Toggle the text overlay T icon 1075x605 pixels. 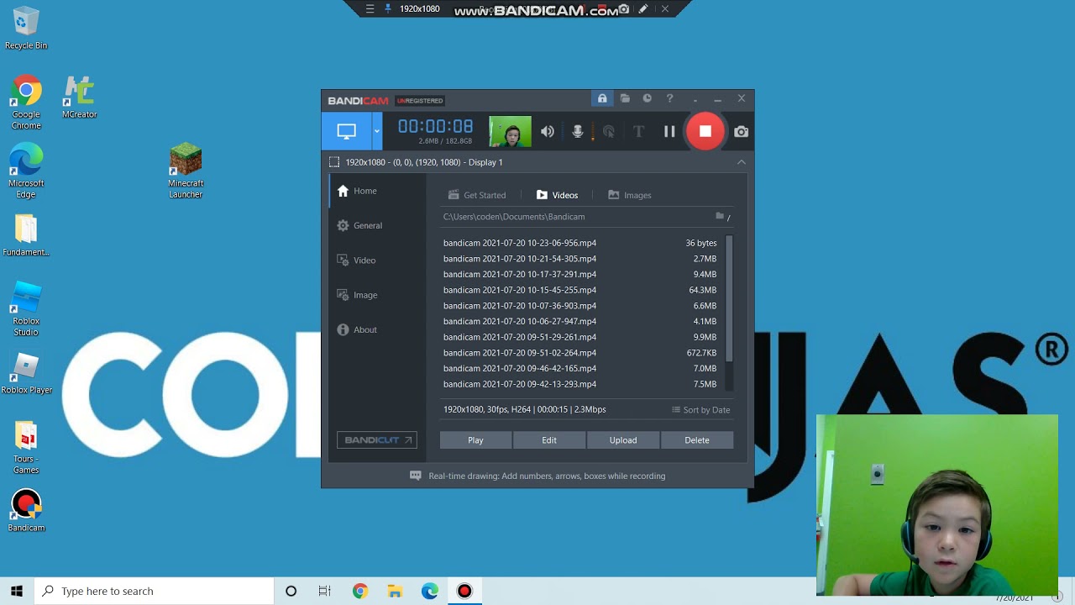pos(638,131)
